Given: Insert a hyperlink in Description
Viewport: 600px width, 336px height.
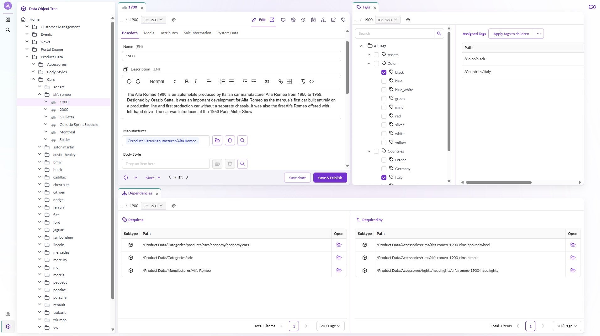Looking at the screenshot, I should pyautogui.click(x=281, y=81).
